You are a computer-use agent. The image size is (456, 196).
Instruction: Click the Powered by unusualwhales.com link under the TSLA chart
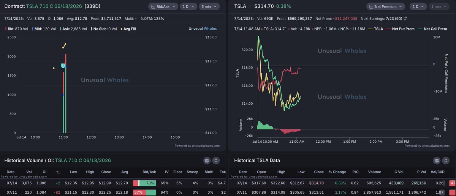[427, 145]
